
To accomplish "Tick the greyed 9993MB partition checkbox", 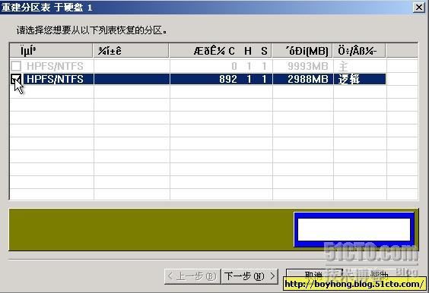I will (16, 66).
